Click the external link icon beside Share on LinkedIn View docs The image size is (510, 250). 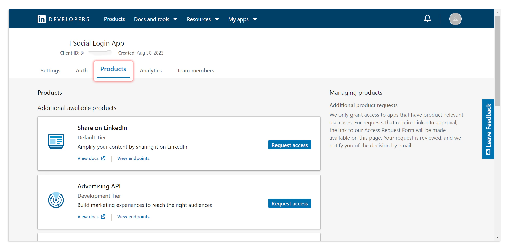pyautogui.click(x=103, y=158)
